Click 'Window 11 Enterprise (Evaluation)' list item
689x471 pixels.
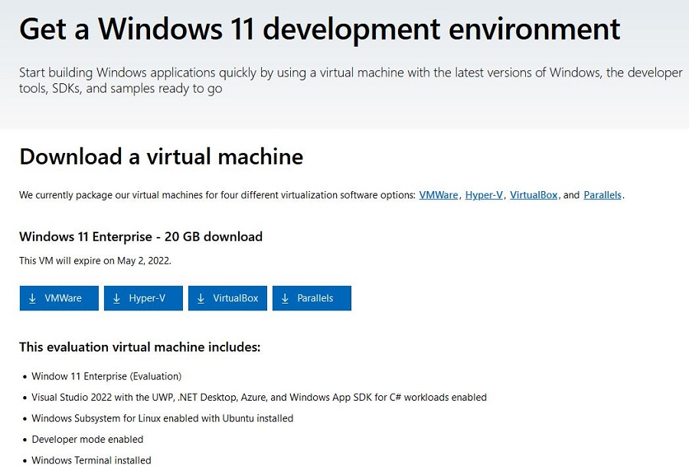[106, 376]
